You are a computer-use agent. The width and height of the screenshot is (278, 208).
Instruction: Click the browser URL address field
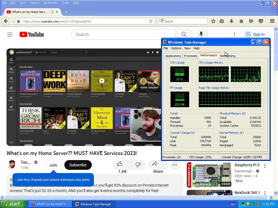[84, 21]
